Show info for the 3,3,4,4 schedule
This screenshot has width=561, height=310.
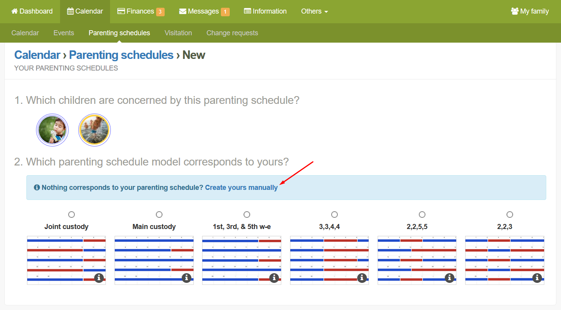[362, 278]
